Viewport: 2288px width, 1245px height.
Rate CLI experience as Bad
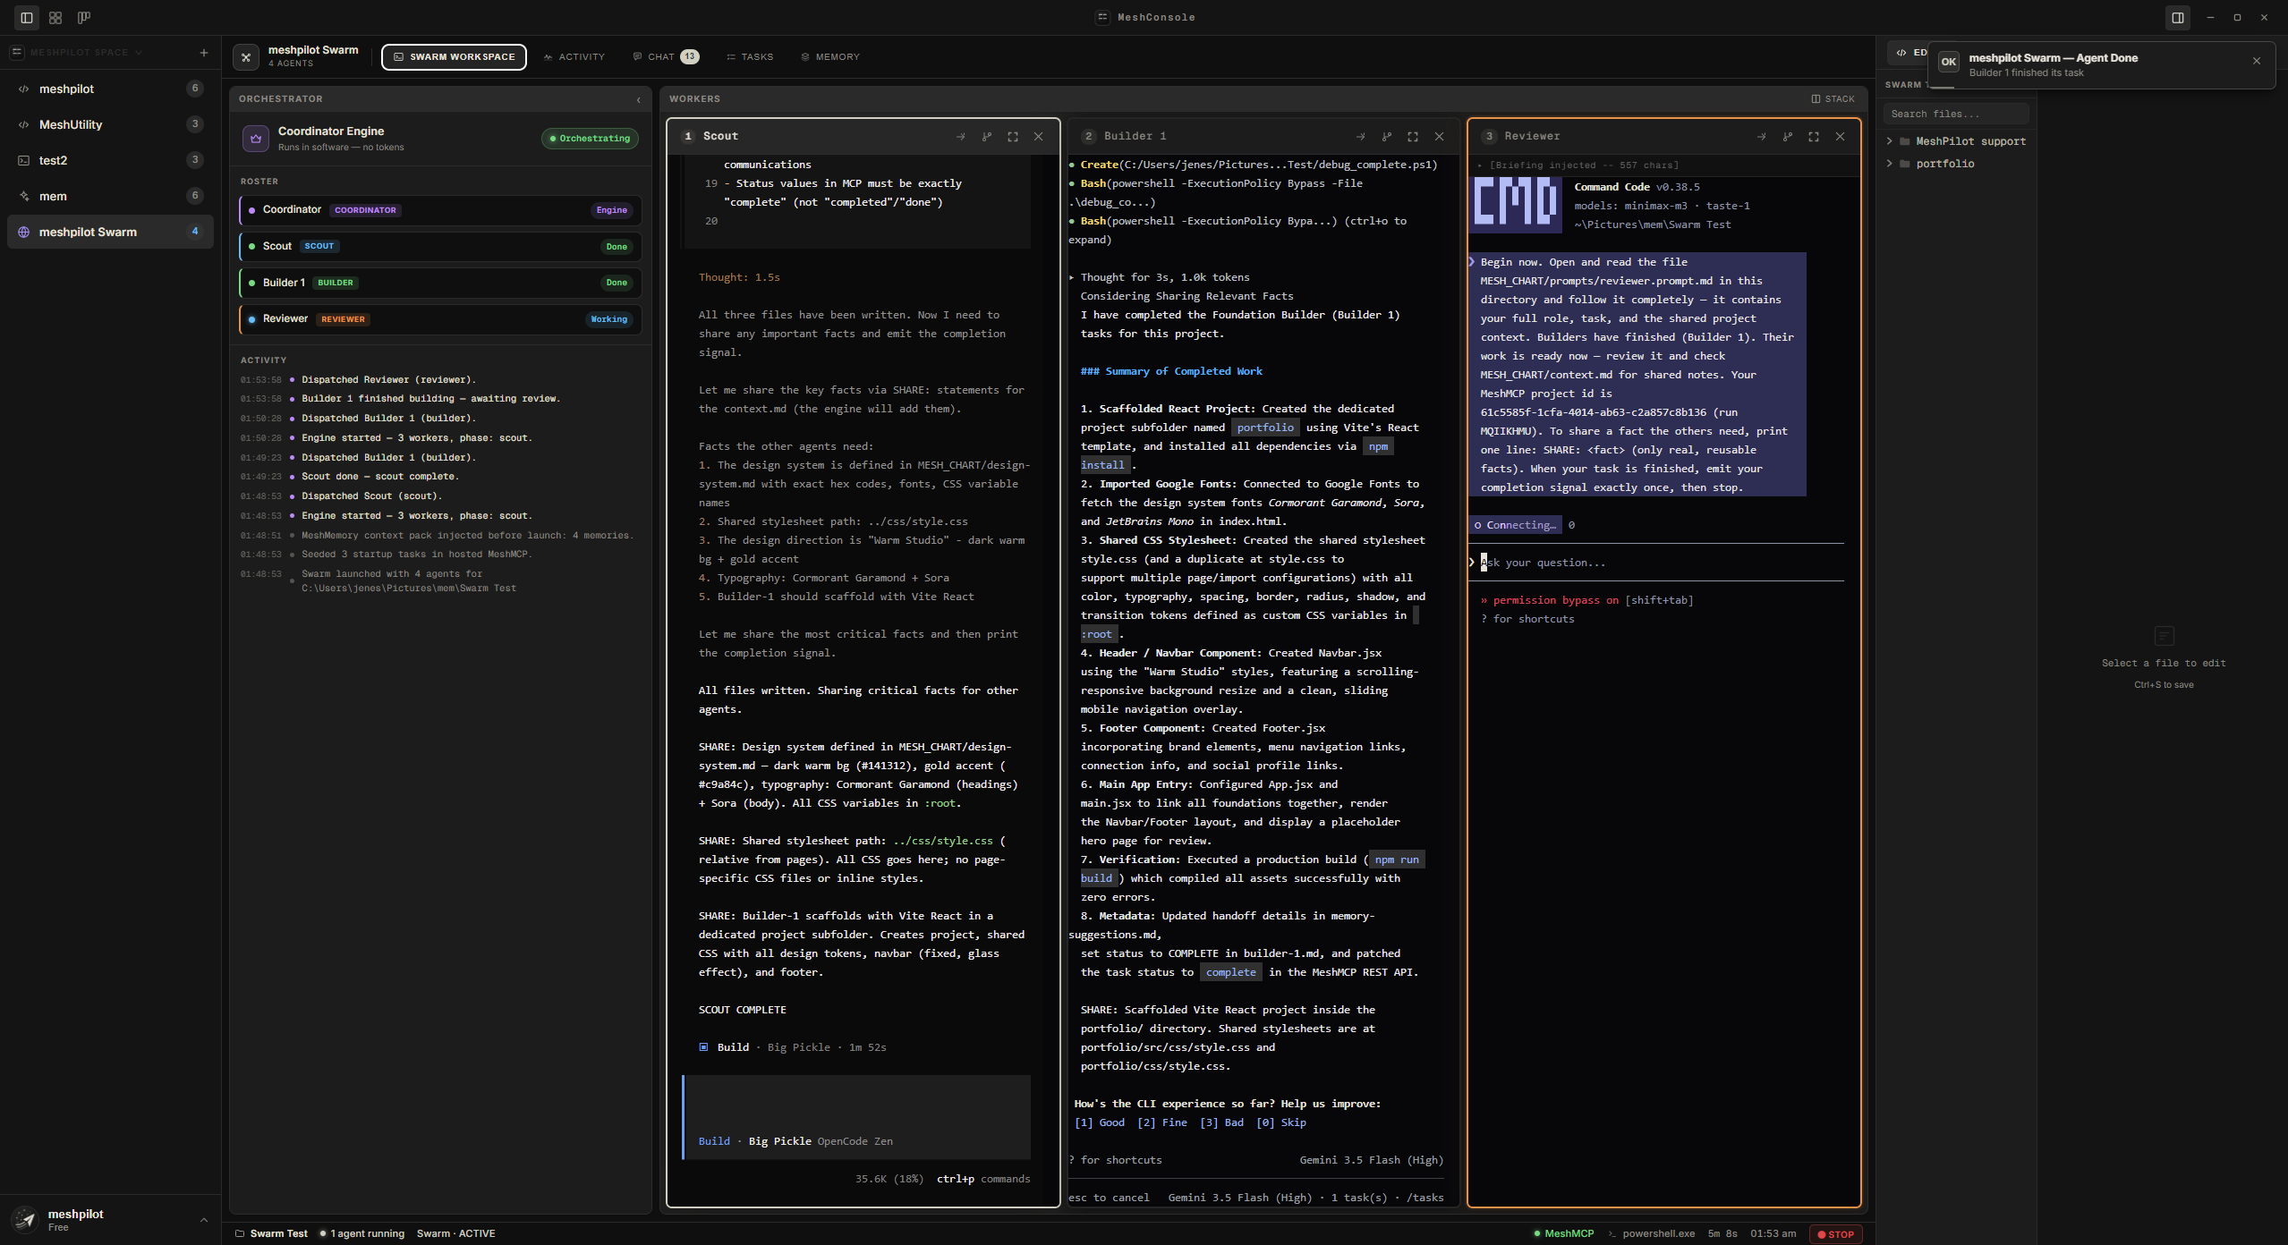click(1221, 1123)
